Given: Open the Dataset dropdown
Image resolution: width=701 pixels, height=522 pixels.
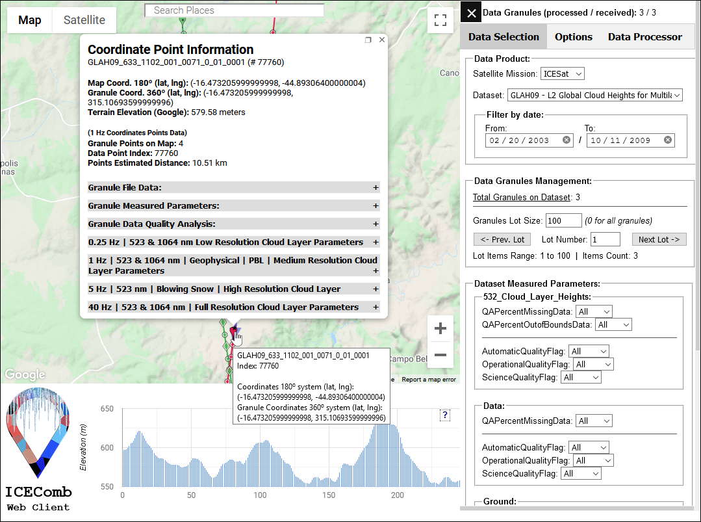Looking at the screenshot, I should click(x=594, y=95).
